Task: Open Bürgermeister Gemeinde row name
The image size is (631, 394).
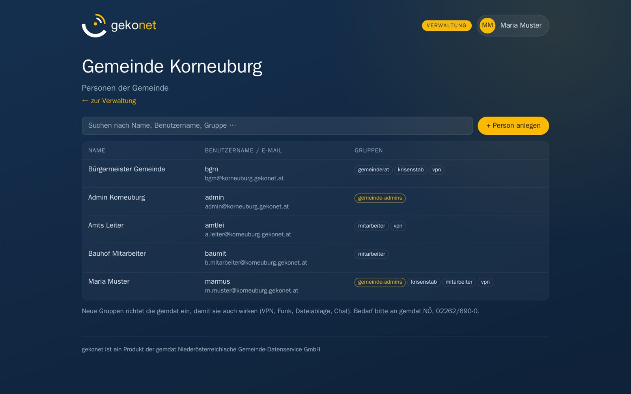Action: [x=127, y=169]
